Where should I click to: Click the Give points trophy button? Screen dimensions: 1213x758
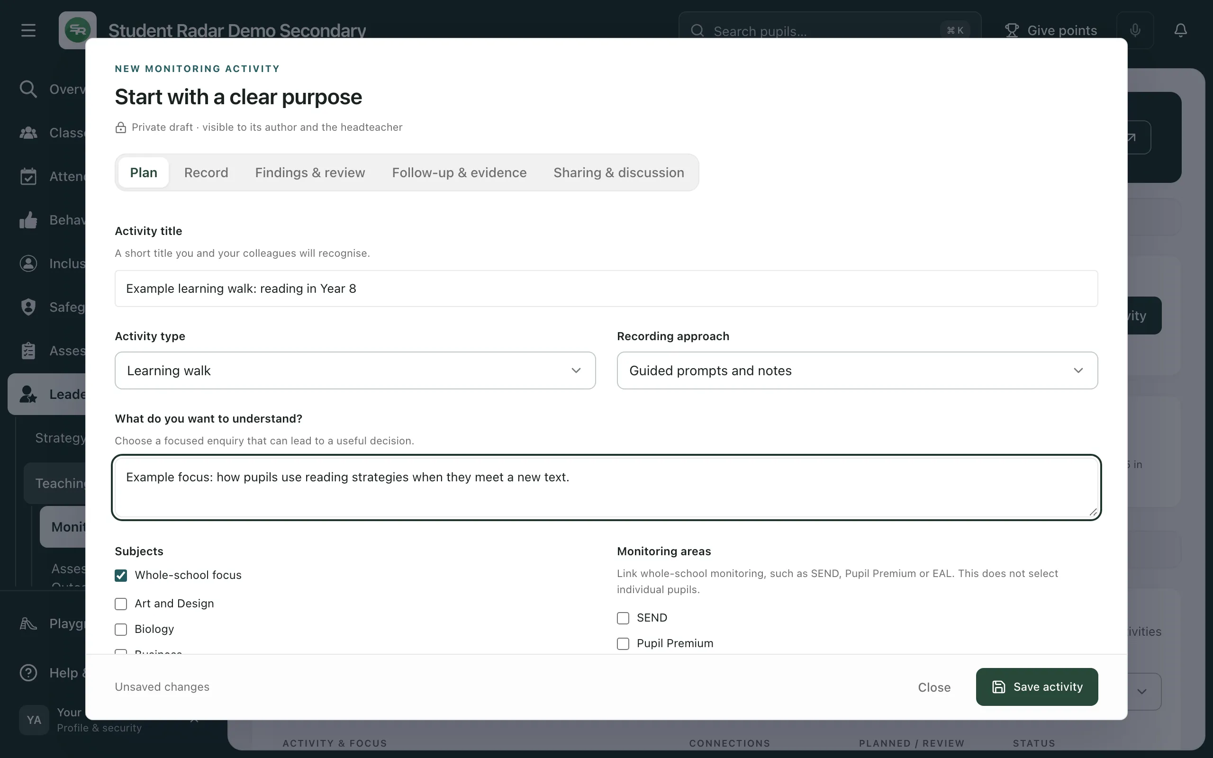tap(1050, 31)
